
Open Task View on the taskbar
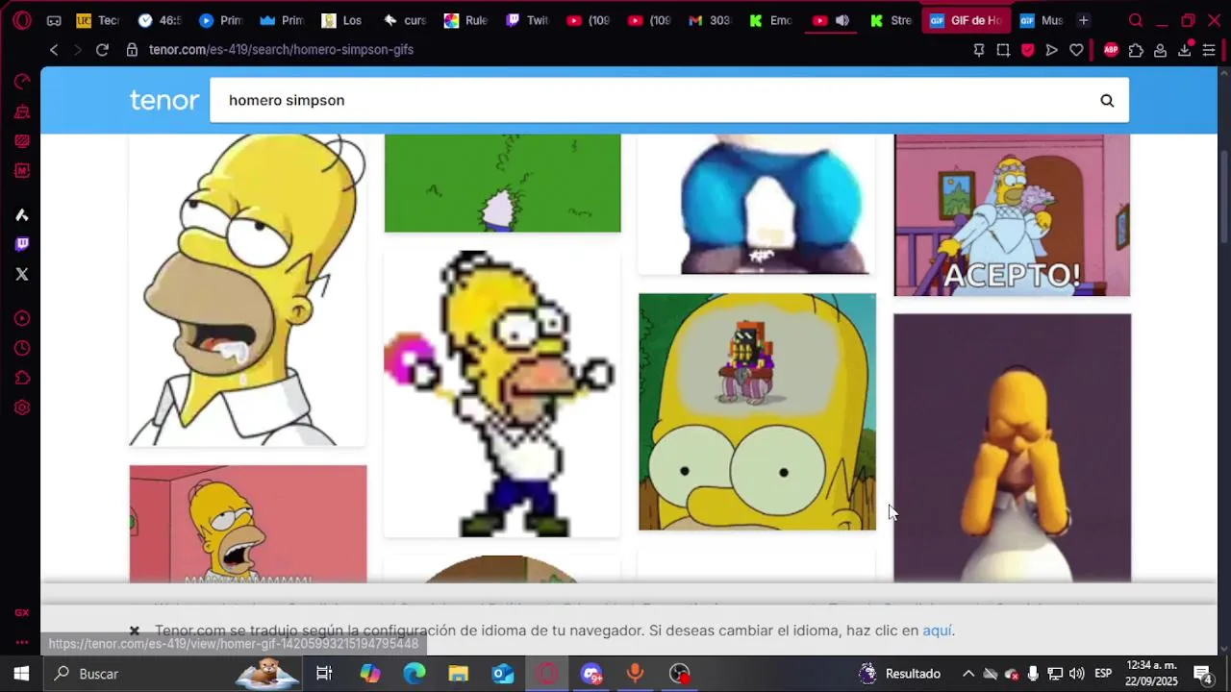pyautogui.click(x=324, y=674)
